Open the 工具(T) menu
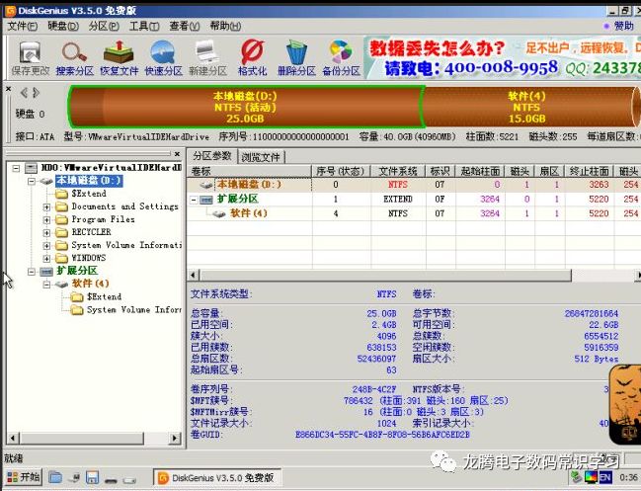 pyautogui.click(x=144, y=26)
